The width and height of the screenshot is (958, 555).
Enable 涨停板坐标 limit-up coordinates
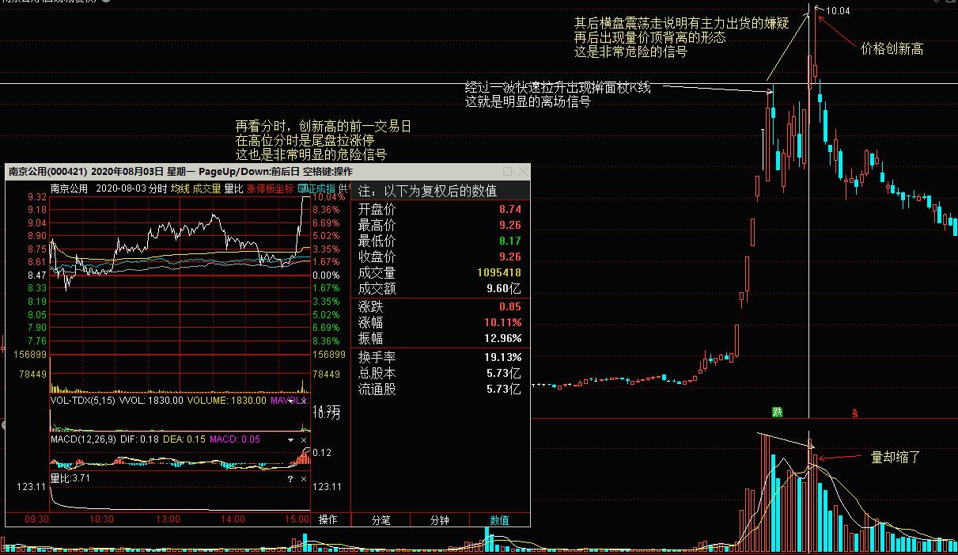click(x=270, y=188)
